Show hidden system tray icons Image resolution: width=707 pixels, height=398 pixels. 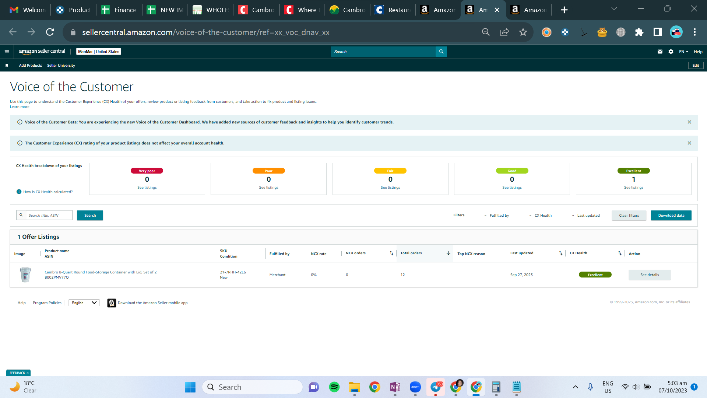click(576, 387)
